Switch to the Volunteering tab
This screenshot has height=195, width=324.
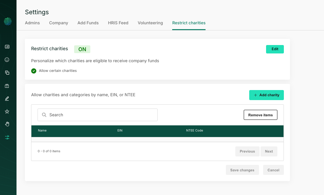[150, 23]
